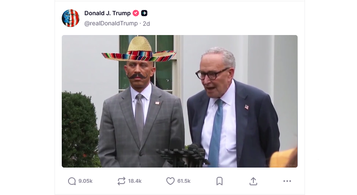This screenshot has height=195, width=357.
Task: Click the black plus badge beside the name
Action: pyautogui.click(x=144, y=13)
